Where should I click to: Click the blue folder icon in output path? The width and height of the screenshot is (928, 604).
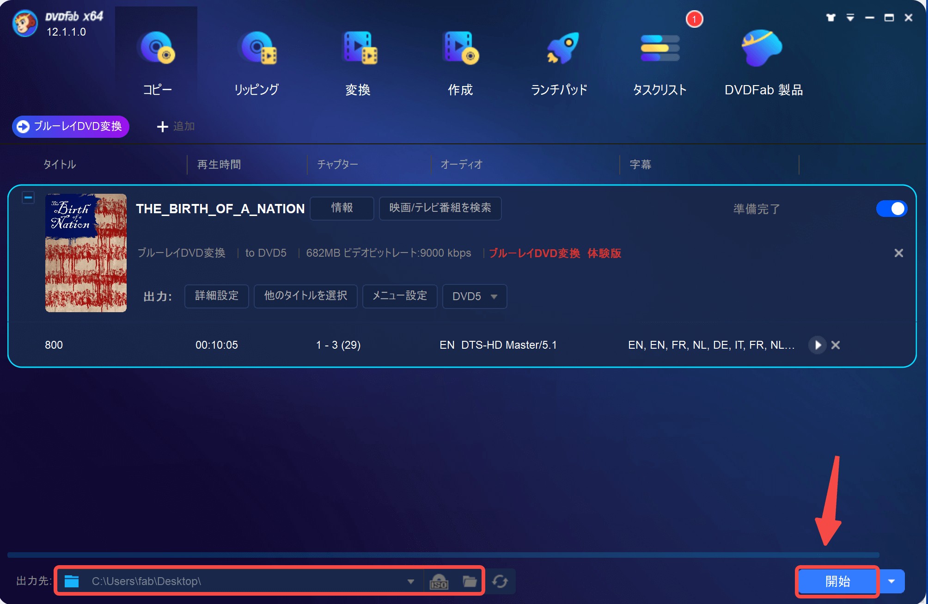point(72,581)
